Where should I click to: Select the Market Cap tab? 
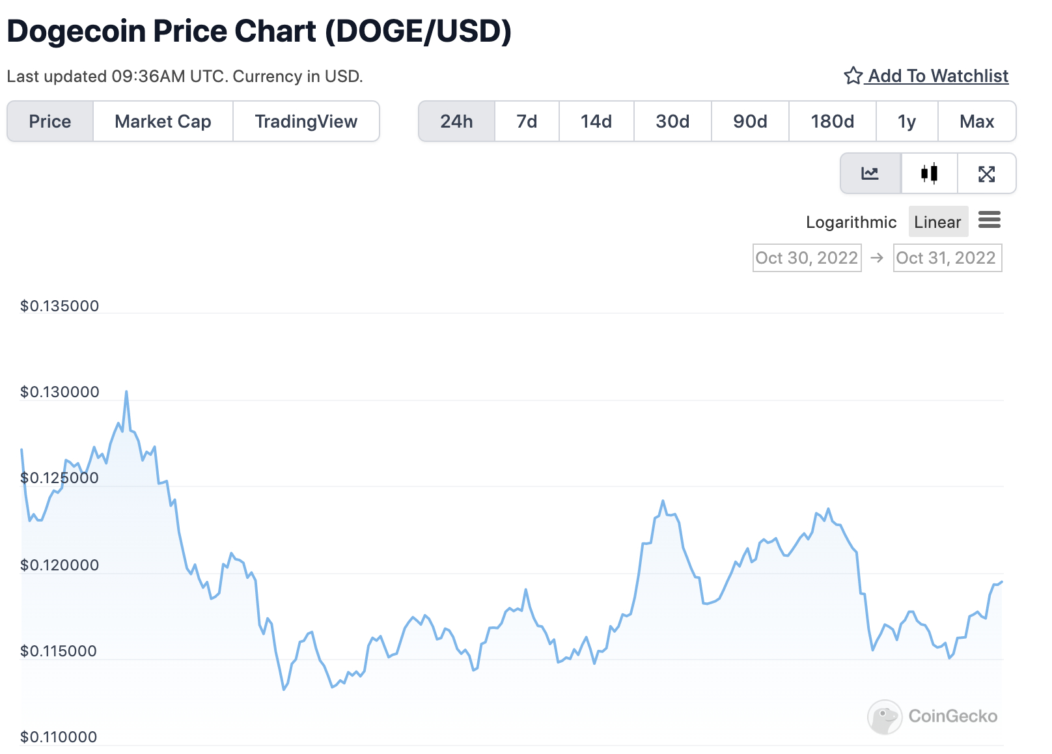(163, 121)
